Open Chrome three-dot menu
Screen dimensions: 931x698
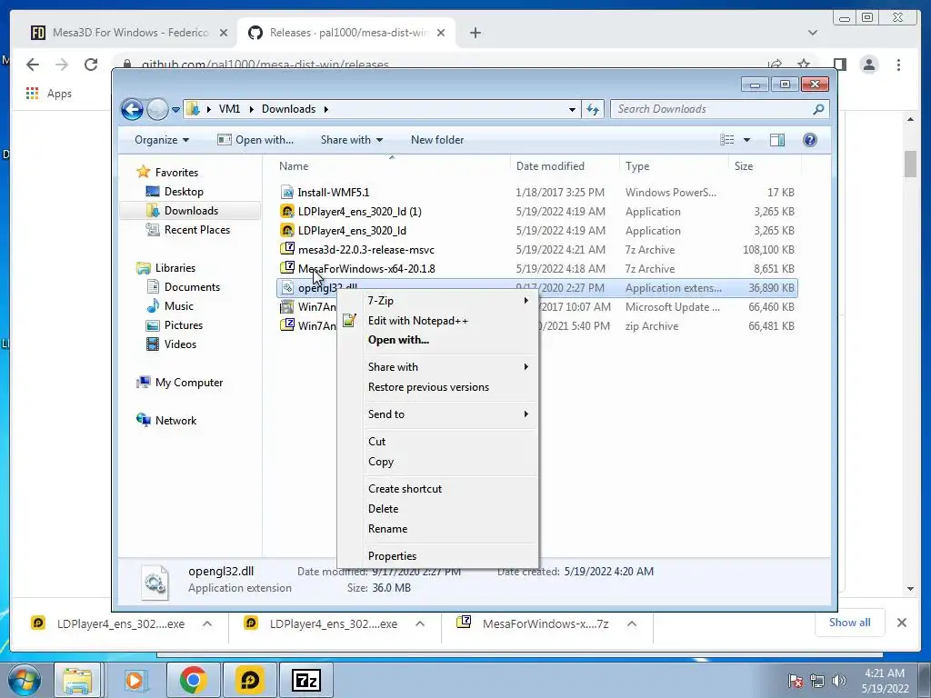pos(898,65)
